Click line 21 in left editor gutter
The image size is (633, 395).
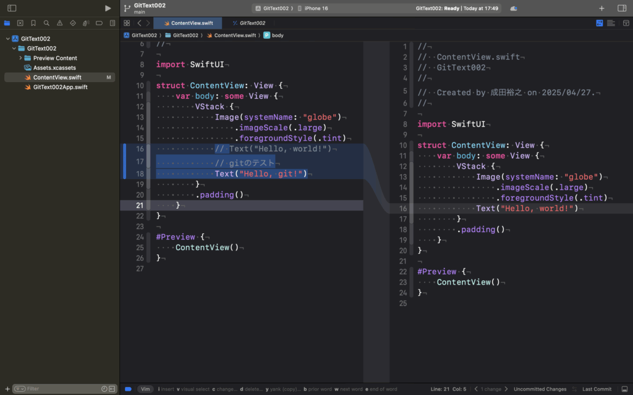point(140,205)
